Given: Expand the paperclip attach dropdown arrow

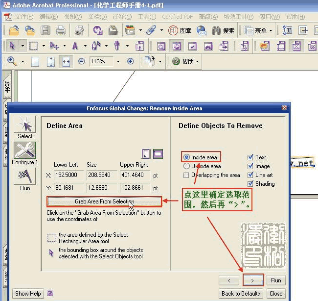Looking at the screenshot, I should pyautogui.click(x=161, y=30).
